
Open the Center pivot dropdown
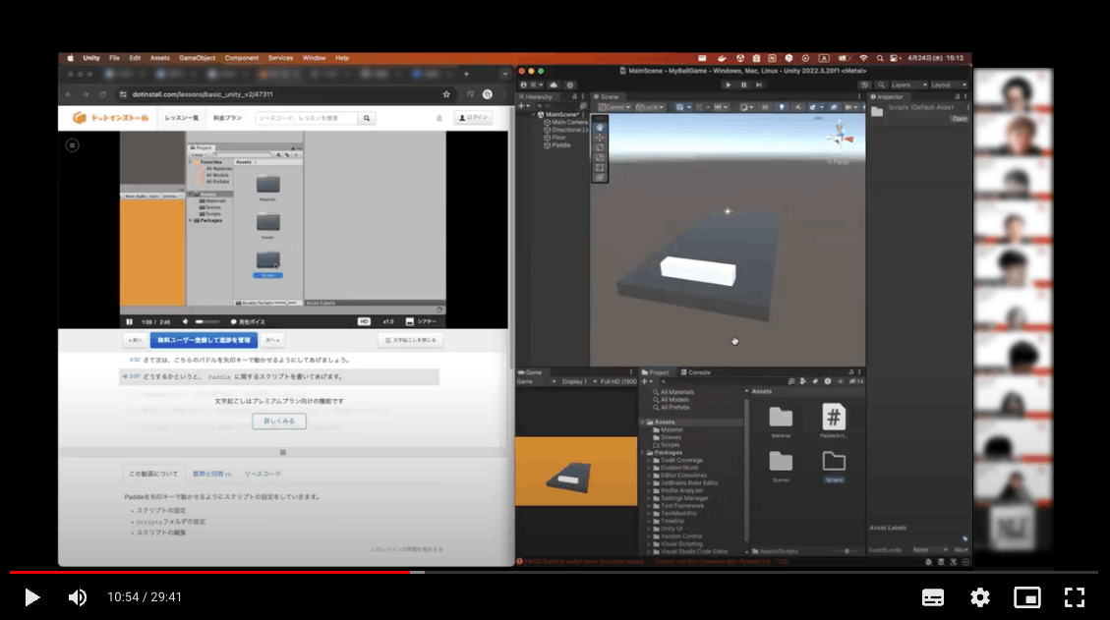point(614,107)
